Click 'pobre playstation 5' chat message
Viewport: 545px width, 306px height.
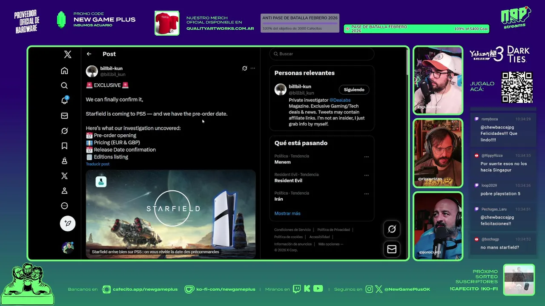click(503, 190)
